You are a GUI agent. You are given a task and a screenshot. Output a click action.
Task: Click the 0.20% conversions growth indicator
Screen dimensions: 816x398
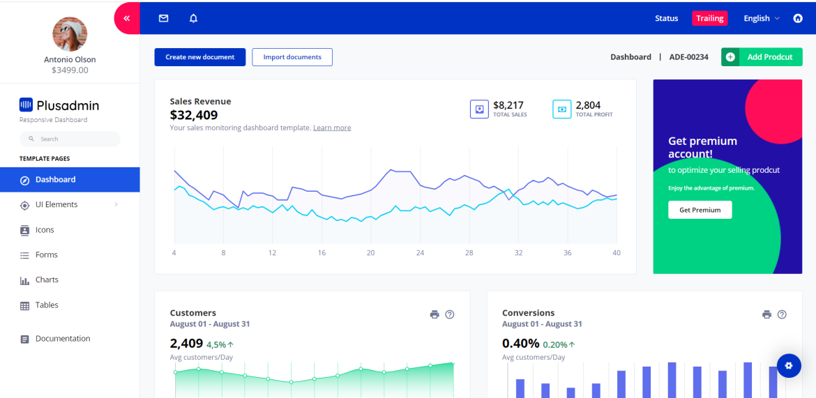[559, 344]
